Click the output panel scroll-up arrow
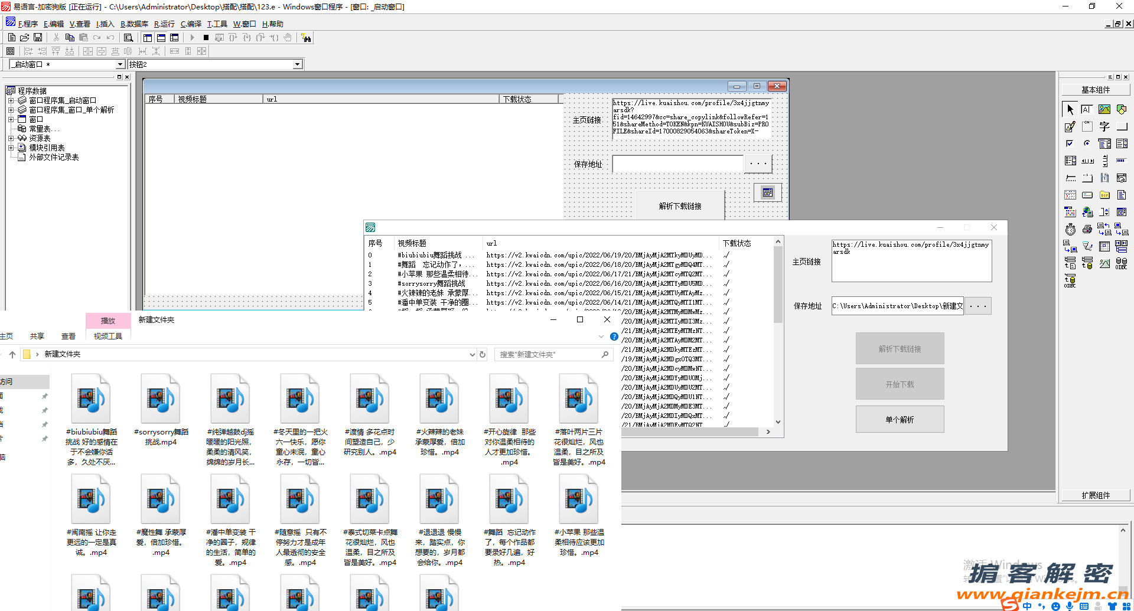The image size is (1134, 611). coord(1123,530)
